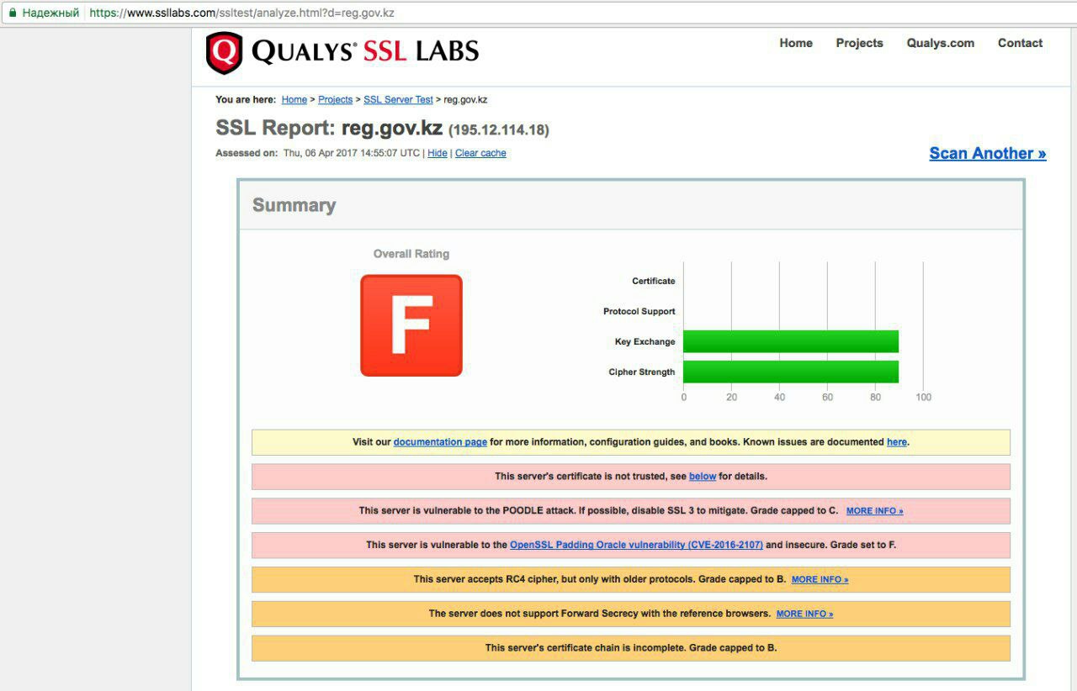Click the assessed date Thu, 06 Apr 2017
Viewport: 1077px width, 691px height.
point(352,153)
